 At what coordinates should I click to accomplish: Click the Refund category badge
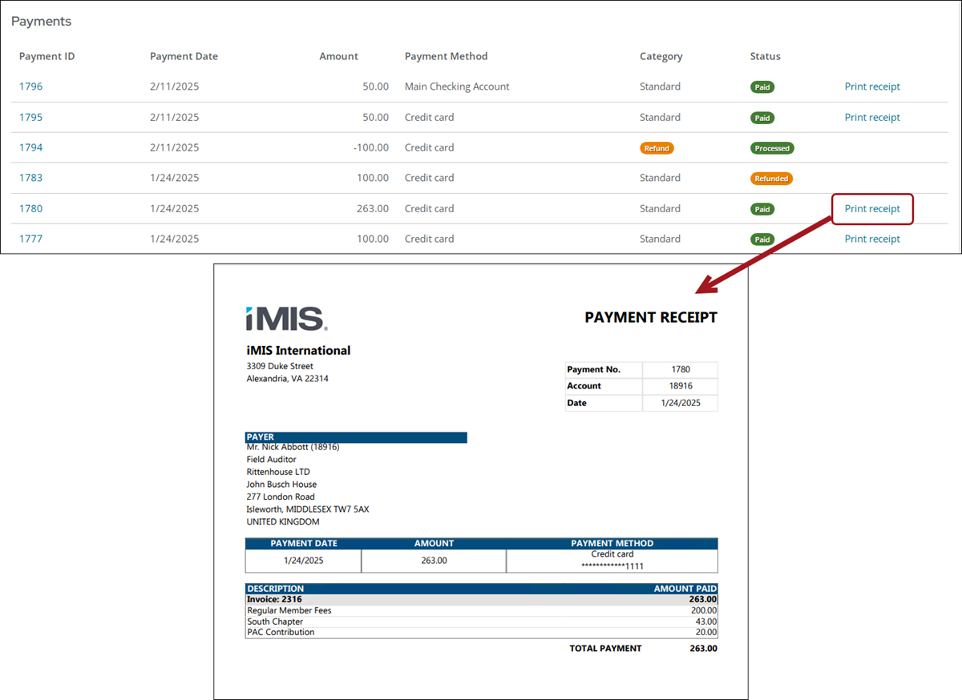click(x=657, y=147)
